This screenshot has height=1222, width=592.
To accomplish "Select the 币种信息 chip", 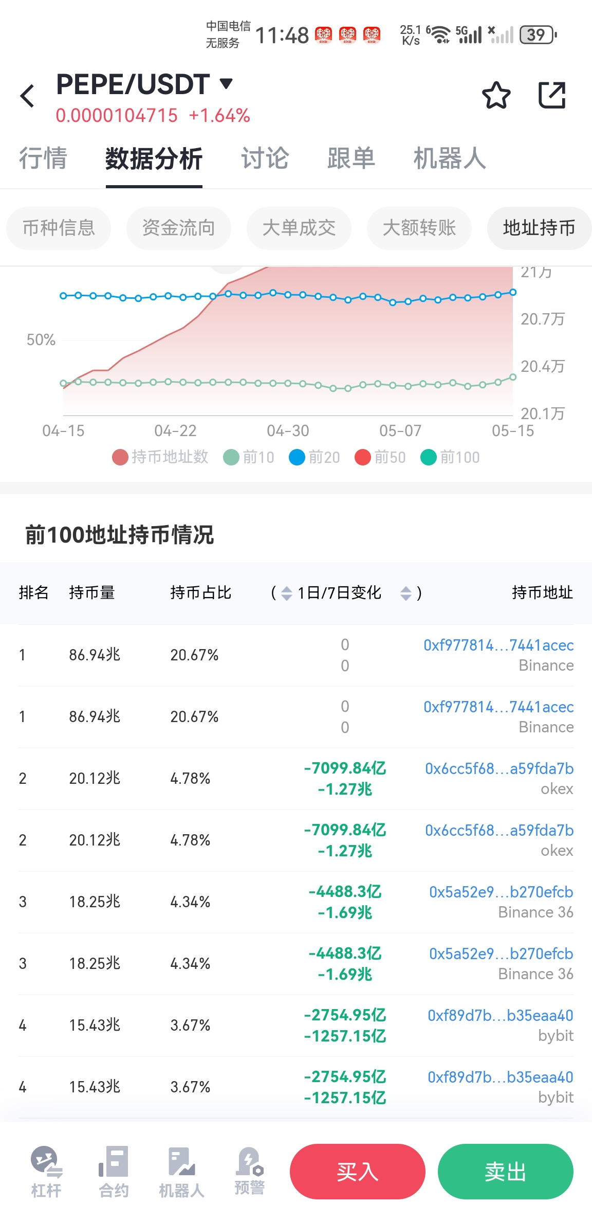I will coord(59,228).
